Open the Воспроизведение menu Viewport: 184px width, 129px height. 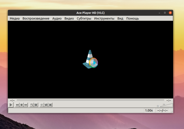click(x=36, y=18)
